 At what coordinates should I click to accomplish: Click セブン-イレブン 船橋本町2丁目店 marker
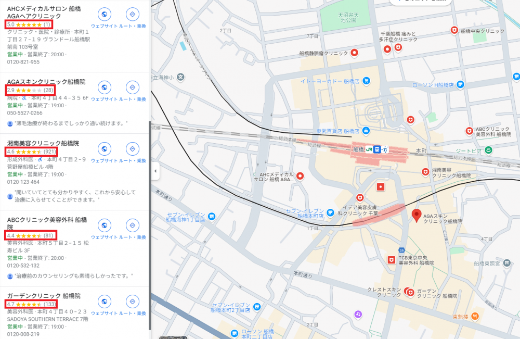[257, 307]
